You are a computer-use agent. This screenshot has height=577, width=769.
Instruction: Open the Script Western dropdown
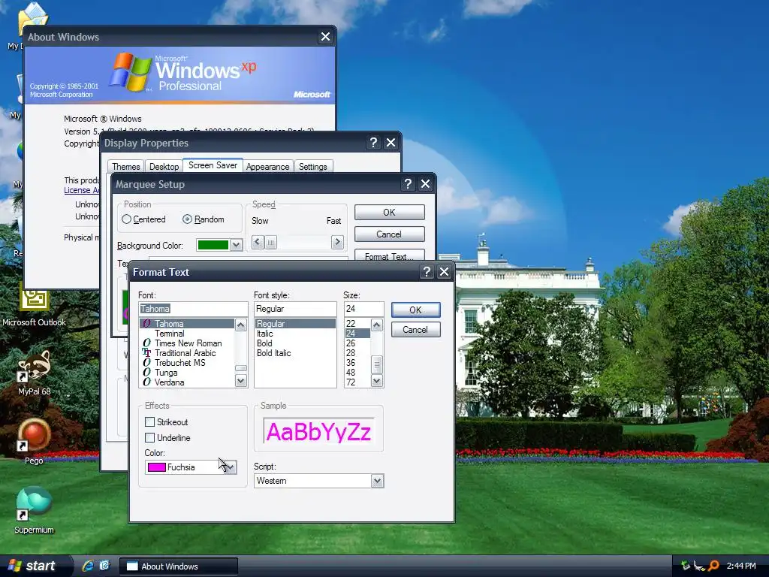[x=377, y=481]
